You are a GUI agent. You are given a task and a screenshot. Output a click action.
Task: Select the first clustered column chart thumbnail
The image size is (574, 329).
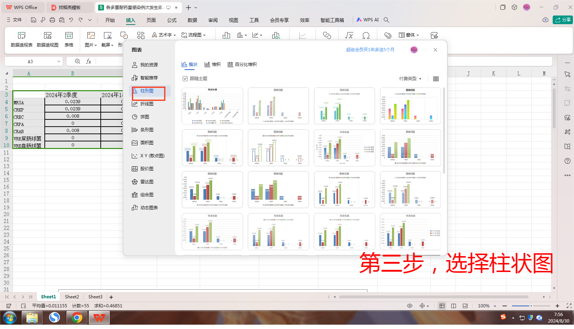pos(212,106)
